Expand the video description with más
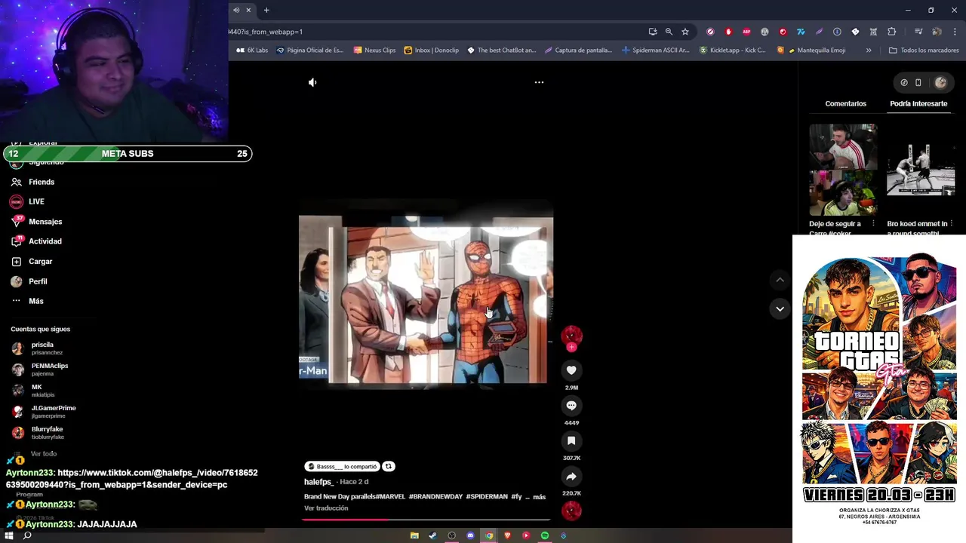Viewport: 966px width, 543px height. (539, 497)
